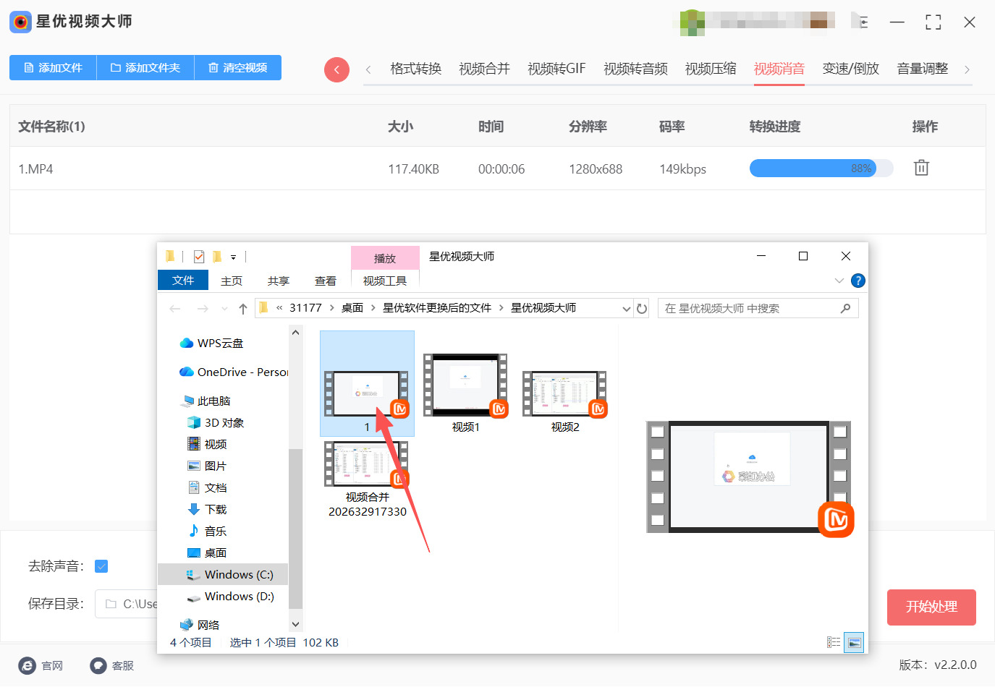Switch to large icons view toggle

pos(855,642)
